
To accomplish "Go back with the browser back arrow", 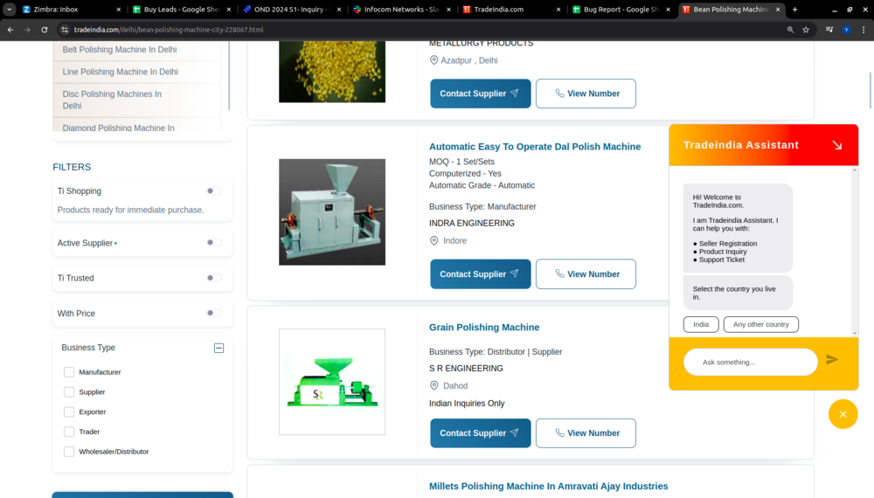I will (x=10, y=30).
